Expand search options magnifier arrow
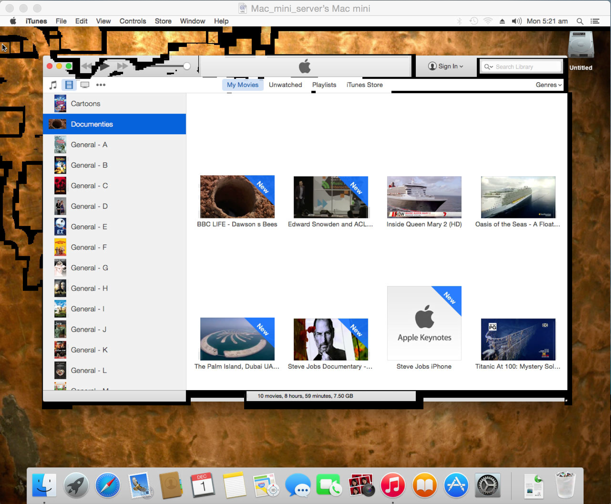Screen dimensions: 611x504 point(488,67)
